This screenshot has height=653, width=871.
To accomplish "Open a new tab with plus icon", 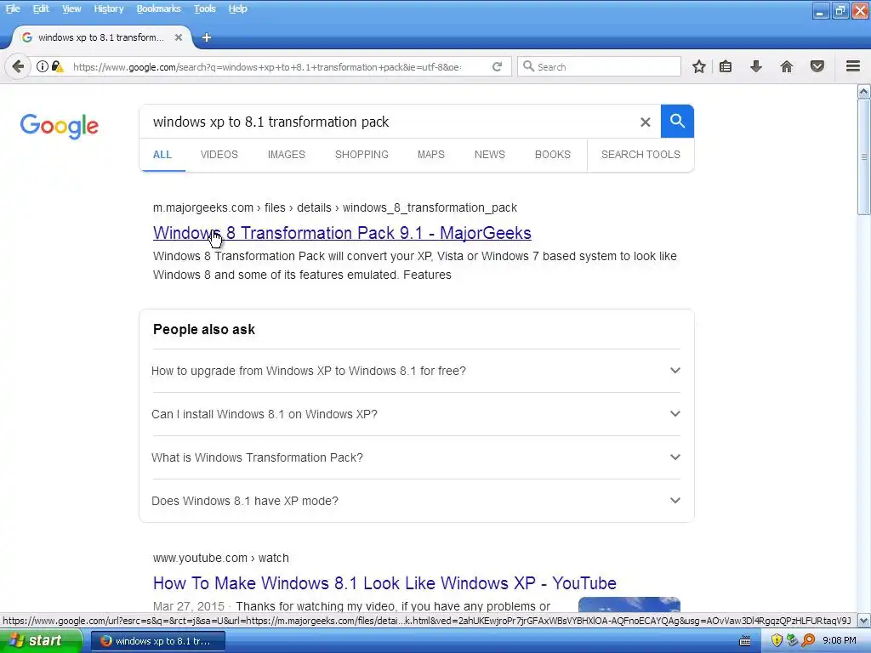I will [x=207, y=37].
